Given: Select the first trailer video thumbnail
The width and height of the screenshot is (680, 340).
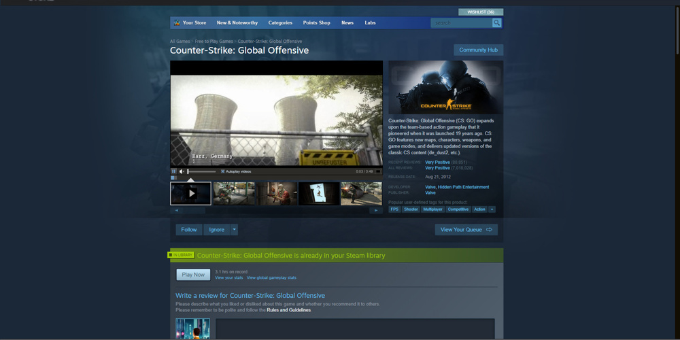Looking at the screenshot, I should pos(191,193).
